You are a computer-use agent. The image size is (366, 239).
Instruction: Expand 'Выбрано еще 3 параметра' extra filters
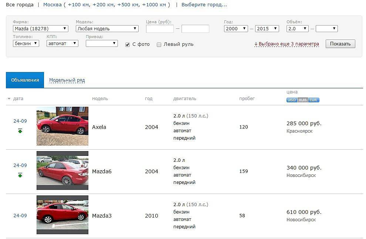pos(287,44)
